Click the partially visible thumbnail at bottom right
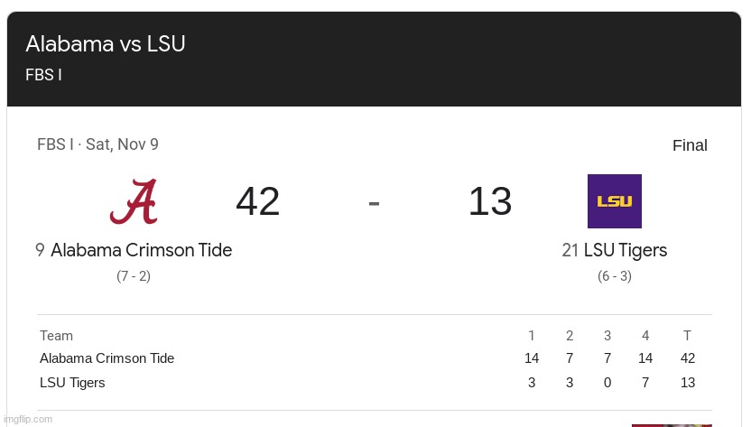The image size is (751, 427). (x=671, y=424)
